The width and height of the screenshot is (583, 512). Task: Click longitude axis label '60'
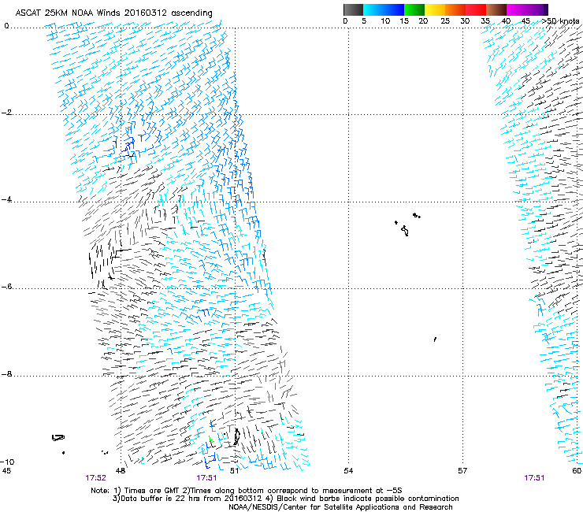(577, 471)
